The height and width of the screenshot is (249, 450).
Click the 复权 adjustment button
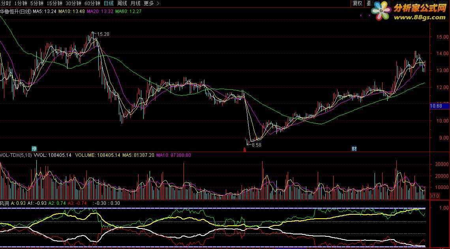(x=357, y=4)
